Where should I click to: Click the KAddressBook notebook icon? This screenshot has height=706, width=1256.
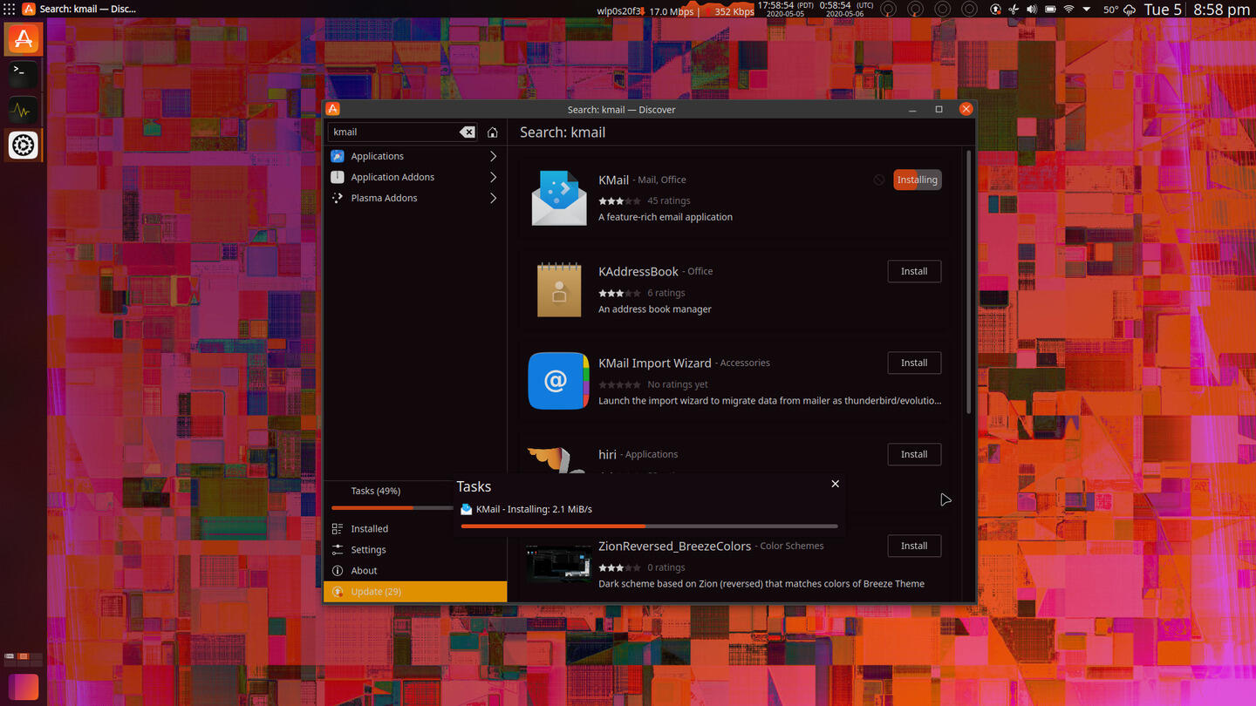[x=559, y=289]
